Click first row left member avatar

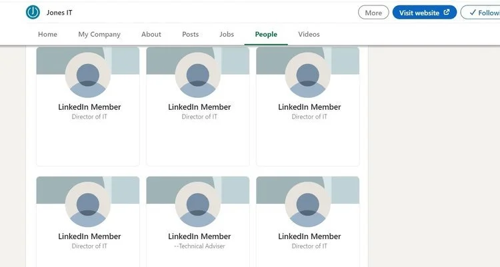(88, 75)
